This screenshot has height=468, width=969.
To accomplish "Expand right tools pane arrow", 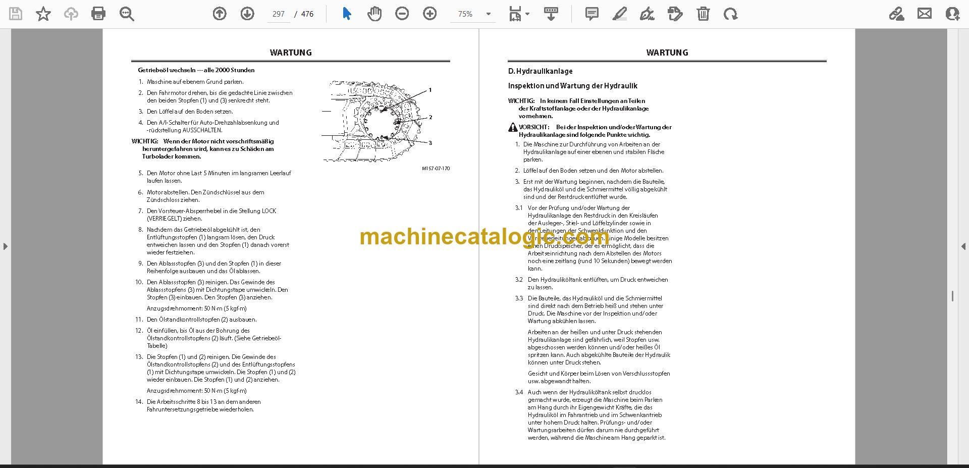I will pos(963,246).
